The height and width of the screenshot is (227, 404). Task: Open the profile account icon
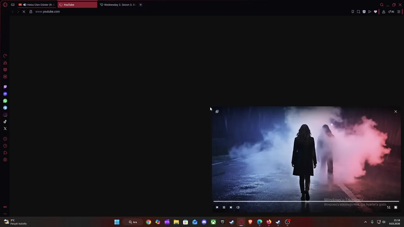tap(383, 12)
